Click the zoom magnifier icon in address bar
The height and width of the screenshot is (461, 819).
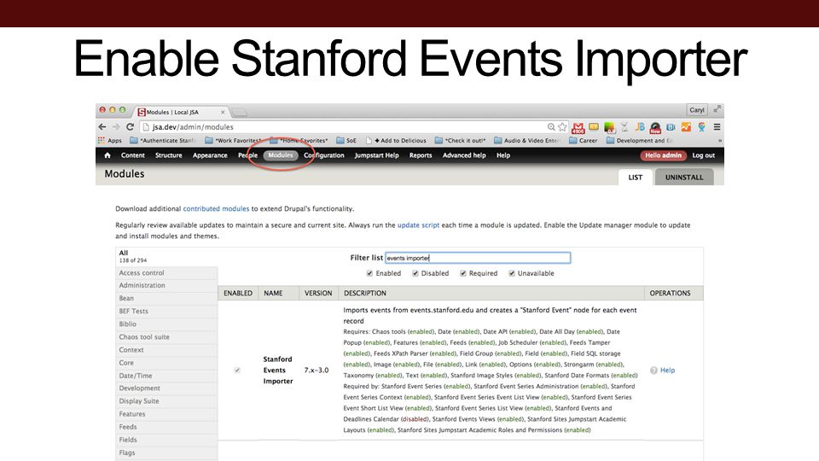[x=551, y=127]
